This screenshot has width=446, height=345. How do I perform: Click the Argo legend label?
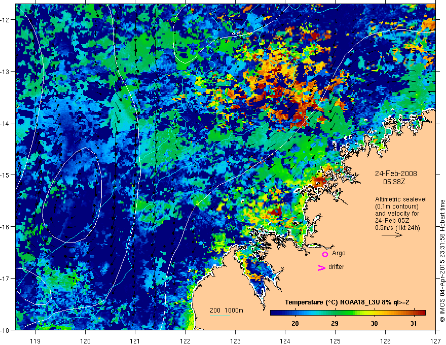pyautogui.click(x=339, y=253)
